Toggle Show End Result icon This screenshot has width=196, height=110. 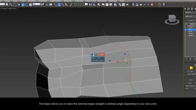tap(190, 59)
